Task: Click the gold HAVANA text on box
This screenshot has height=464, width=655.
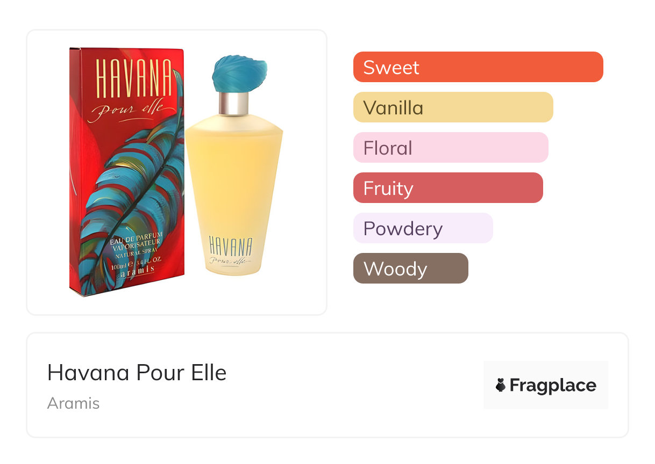Action: pyautogui.click(x=133, y=79)
